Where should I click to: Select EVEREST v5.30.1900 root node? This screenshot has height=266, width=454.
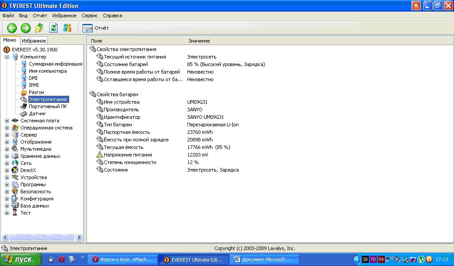coord(35,50)
